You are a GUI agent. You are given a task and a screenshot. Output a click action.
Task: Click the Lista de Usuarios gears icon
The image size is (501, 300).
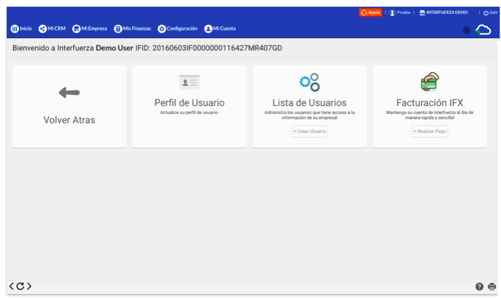(310, 83)
